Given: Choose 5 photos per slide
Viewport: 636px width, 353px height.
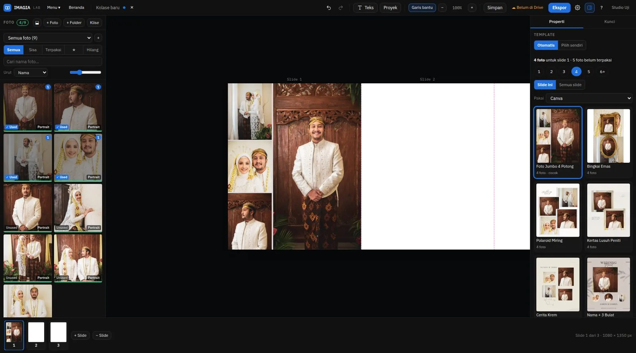Looking at the screenshot, I should [x=589, y=72].
